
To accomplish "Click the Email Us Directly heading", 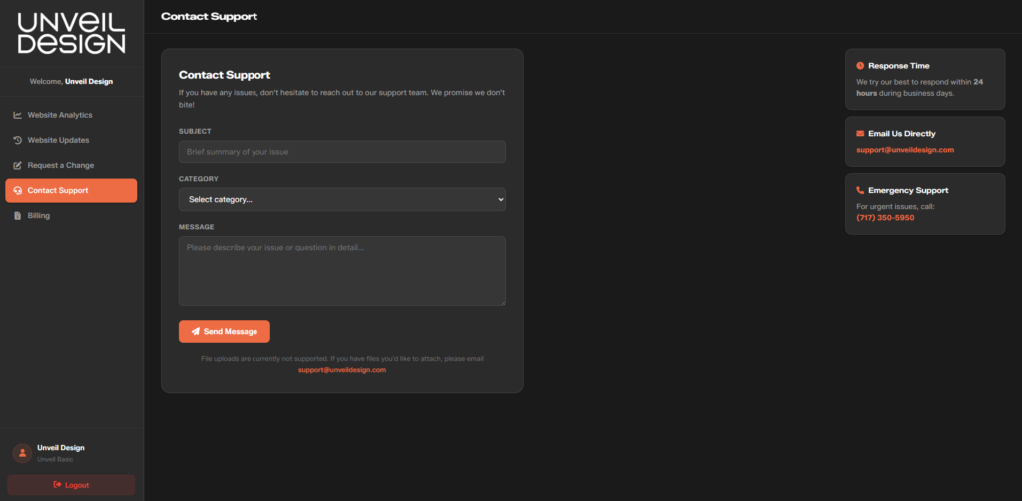I will pyautogui.click(x=901, y=134).
